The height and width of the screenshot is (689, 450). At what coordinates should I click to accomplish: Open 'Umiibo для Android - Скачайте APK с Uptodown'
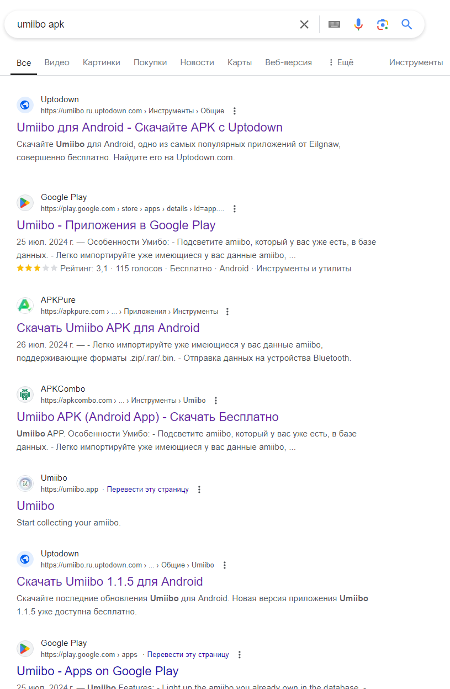point(150,128)
